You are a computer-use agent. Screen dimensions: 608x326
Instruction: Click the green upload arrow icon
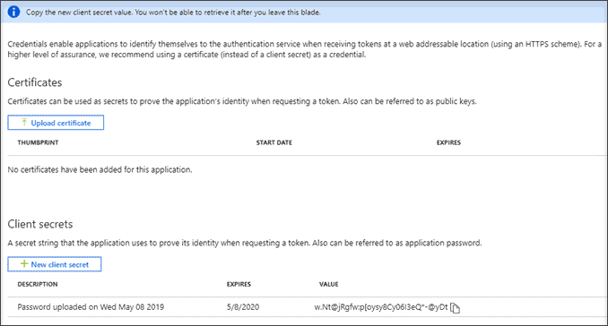(x=24, y=123)
